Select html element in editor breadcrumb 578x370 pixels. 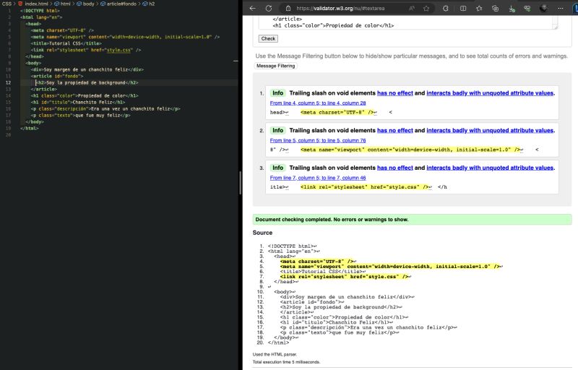(x=65, y=4)
